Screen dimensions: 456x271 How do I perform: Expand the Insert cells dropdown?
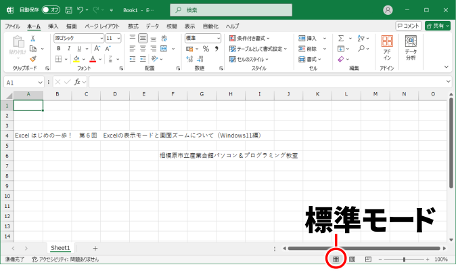pos(325,38)
